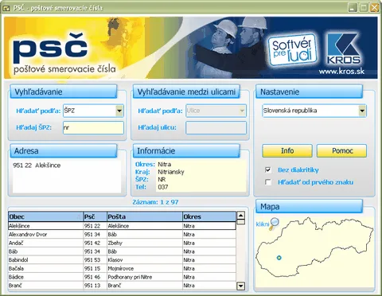The width and height of the screenshot is (382, 296).
Task: Open Pomoc help button
Action: pos(342,150)
